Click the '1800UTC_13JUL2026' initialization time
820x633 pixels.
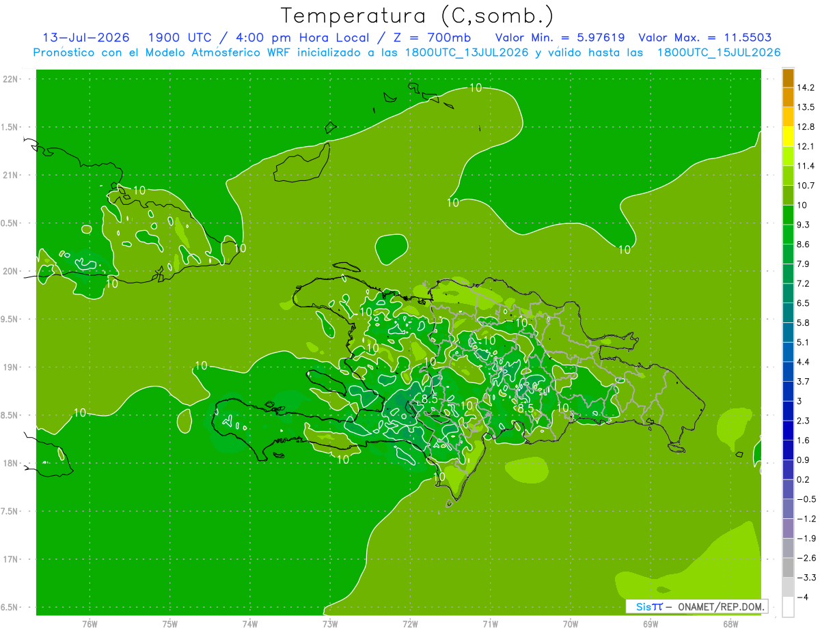tap(467, 53)
